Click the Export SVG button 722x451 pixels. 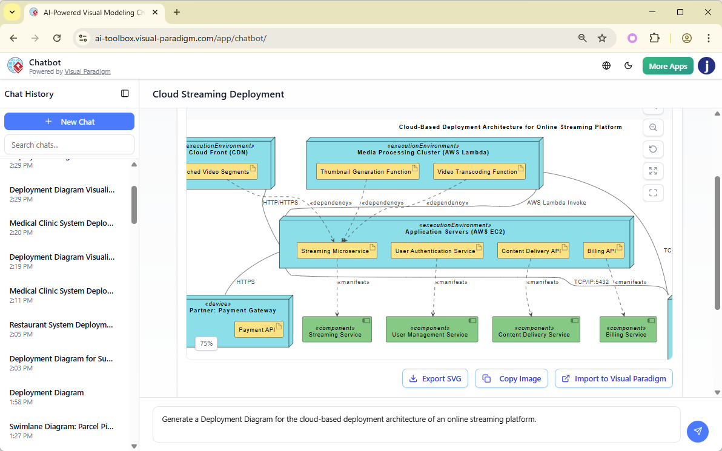435,378
